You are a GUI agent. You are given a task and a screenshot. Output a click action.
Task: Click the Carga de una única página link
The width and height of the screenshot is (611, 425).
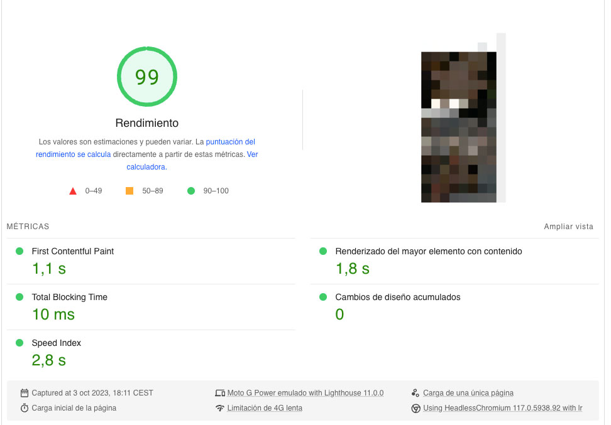[468, 393]
